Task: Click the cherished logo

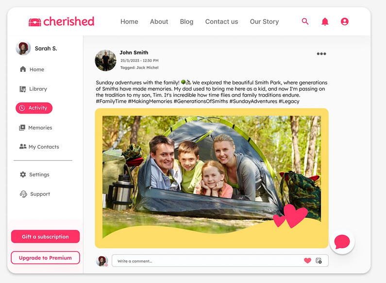Action: coord(62,21)
